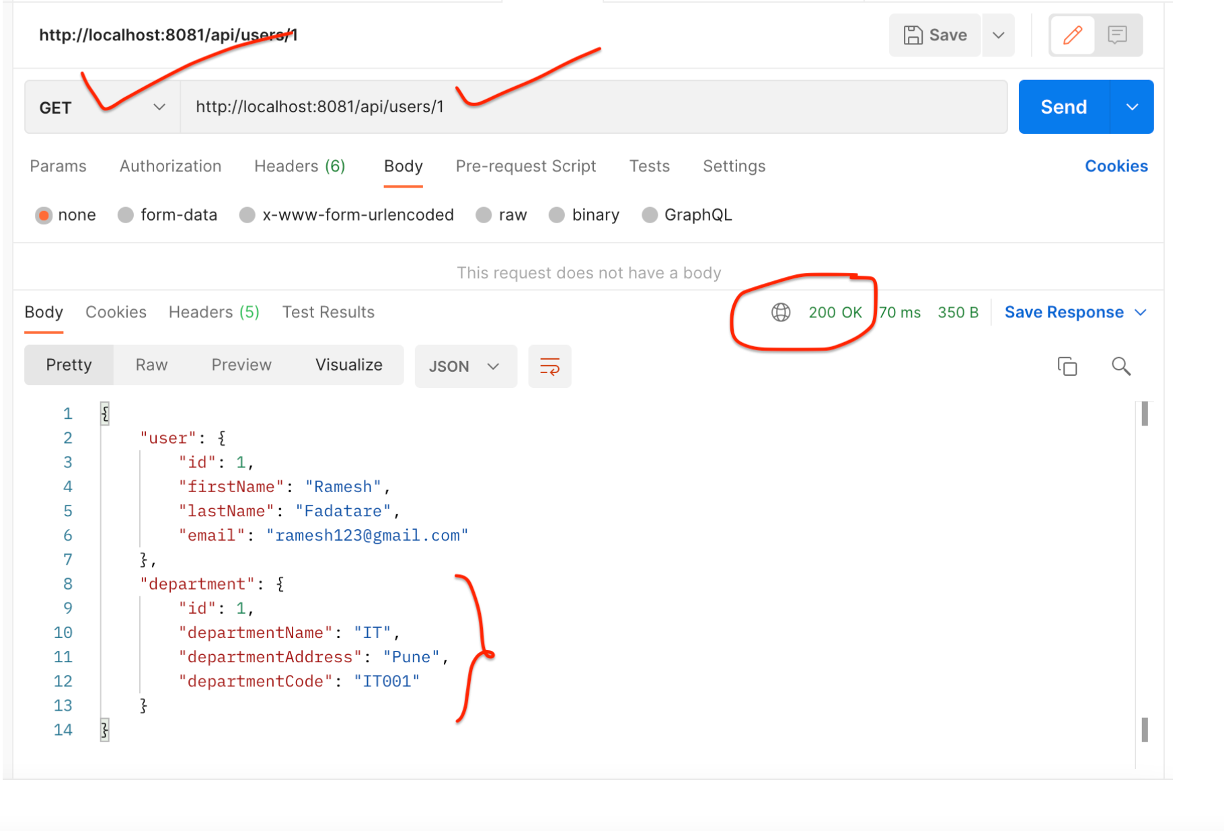Choose the GraphQL body option
The width and height of the screenshot is (1224, 831).
(x=650, y=215)
